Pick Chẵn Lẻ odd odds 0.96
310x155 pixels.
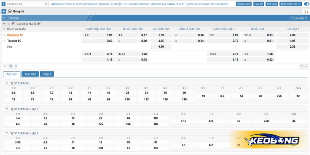point(189,35)
